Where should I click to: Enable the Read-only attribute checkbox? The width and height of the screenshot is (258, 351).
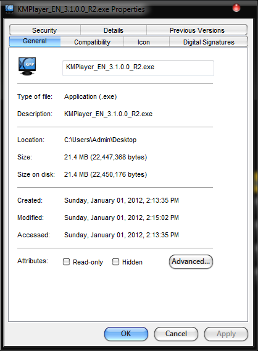(66, 261)
